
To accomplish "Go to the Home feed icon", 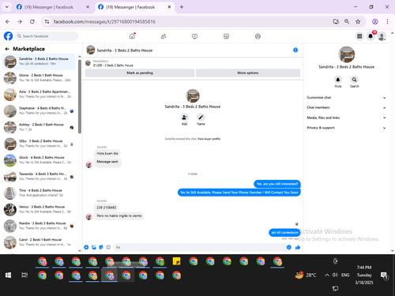I will click(x=132, y=36).
